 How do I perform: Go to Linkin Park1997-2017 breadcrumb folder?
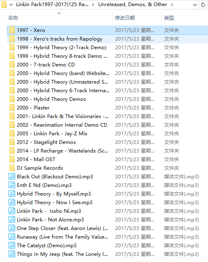click(x=52, y=5)
